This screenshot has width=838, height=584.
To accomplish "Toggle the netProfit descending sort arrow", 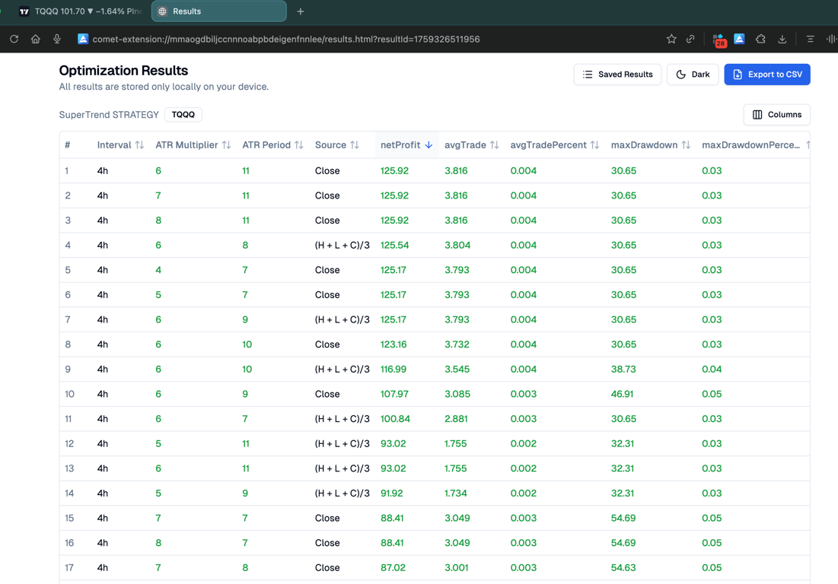I will pyautogui.click(x=429, y=145).
